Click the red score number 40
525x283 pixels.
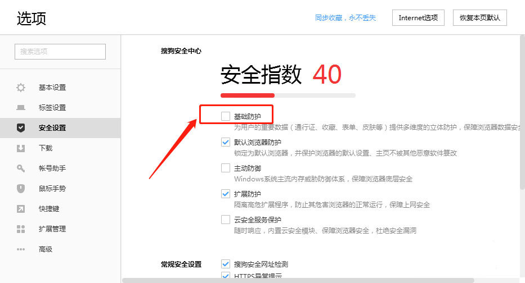click(x=327, y=75)
